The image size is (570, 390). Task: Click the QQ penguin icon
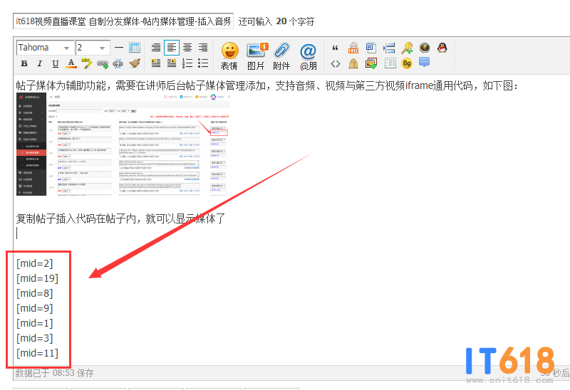pyautogui.click(x=442, y=48)
